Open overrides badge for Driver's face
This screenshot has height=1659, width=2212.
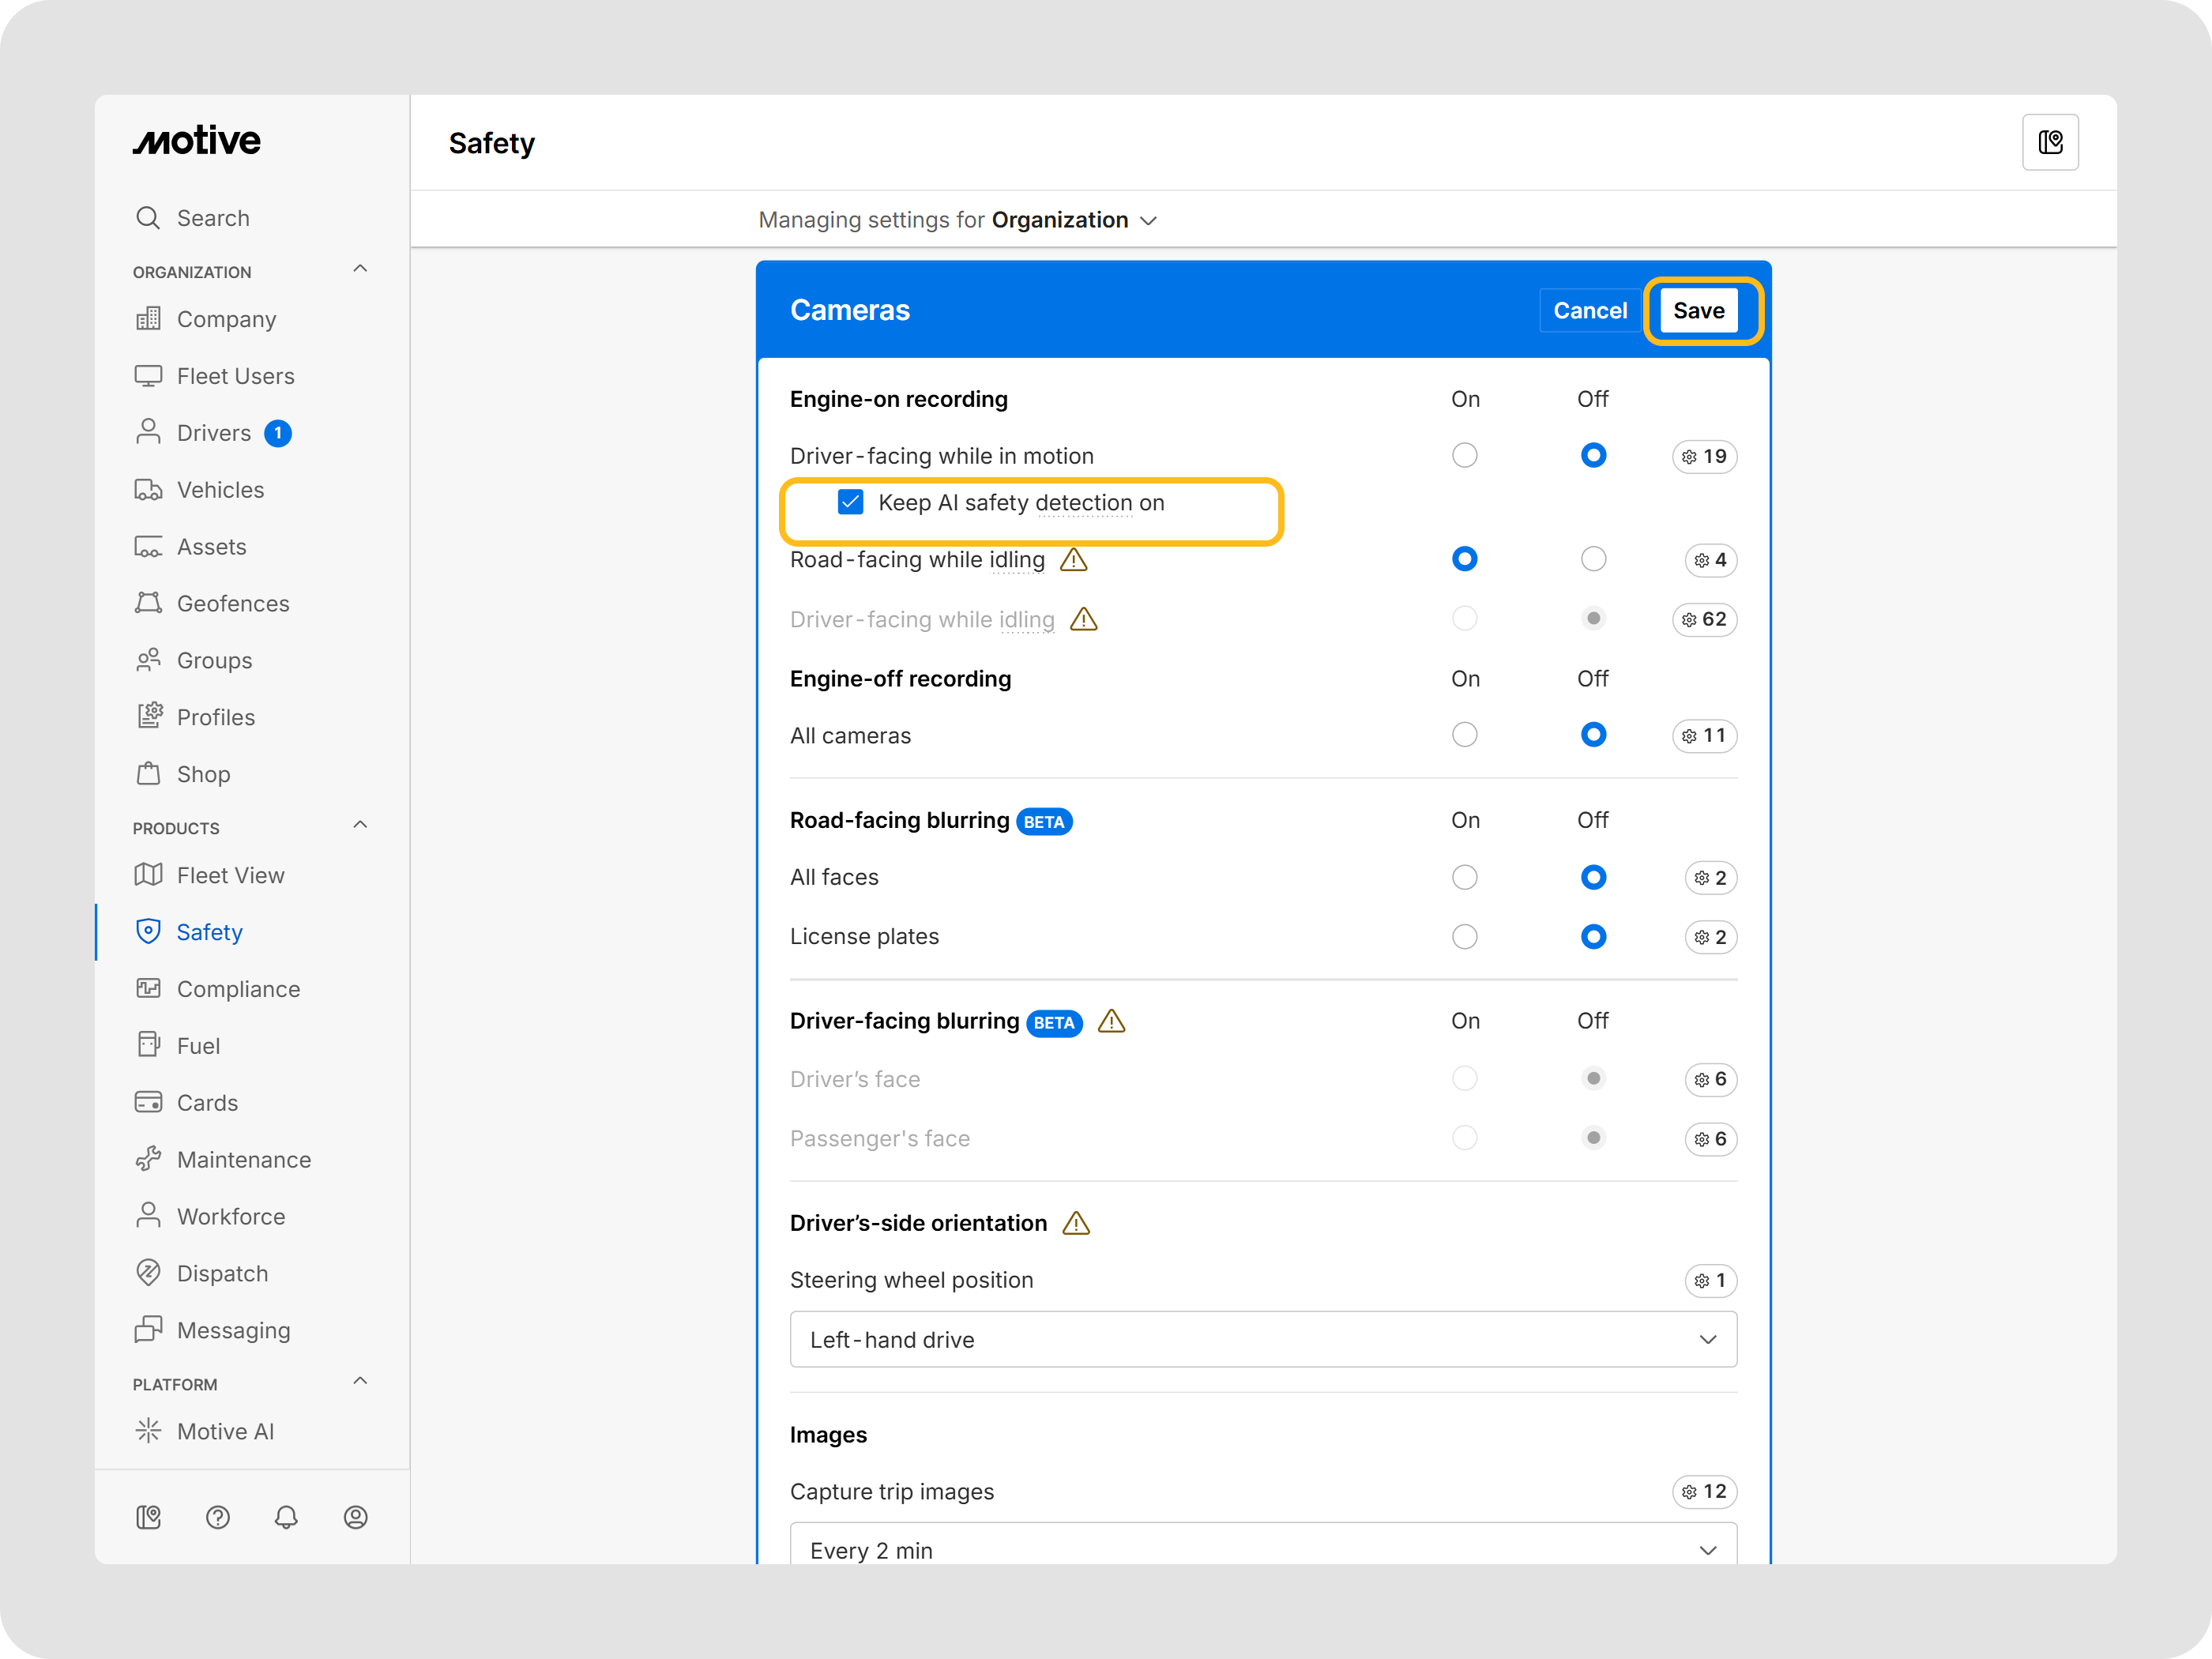pyautogui.click(x=1710, y=1079)
